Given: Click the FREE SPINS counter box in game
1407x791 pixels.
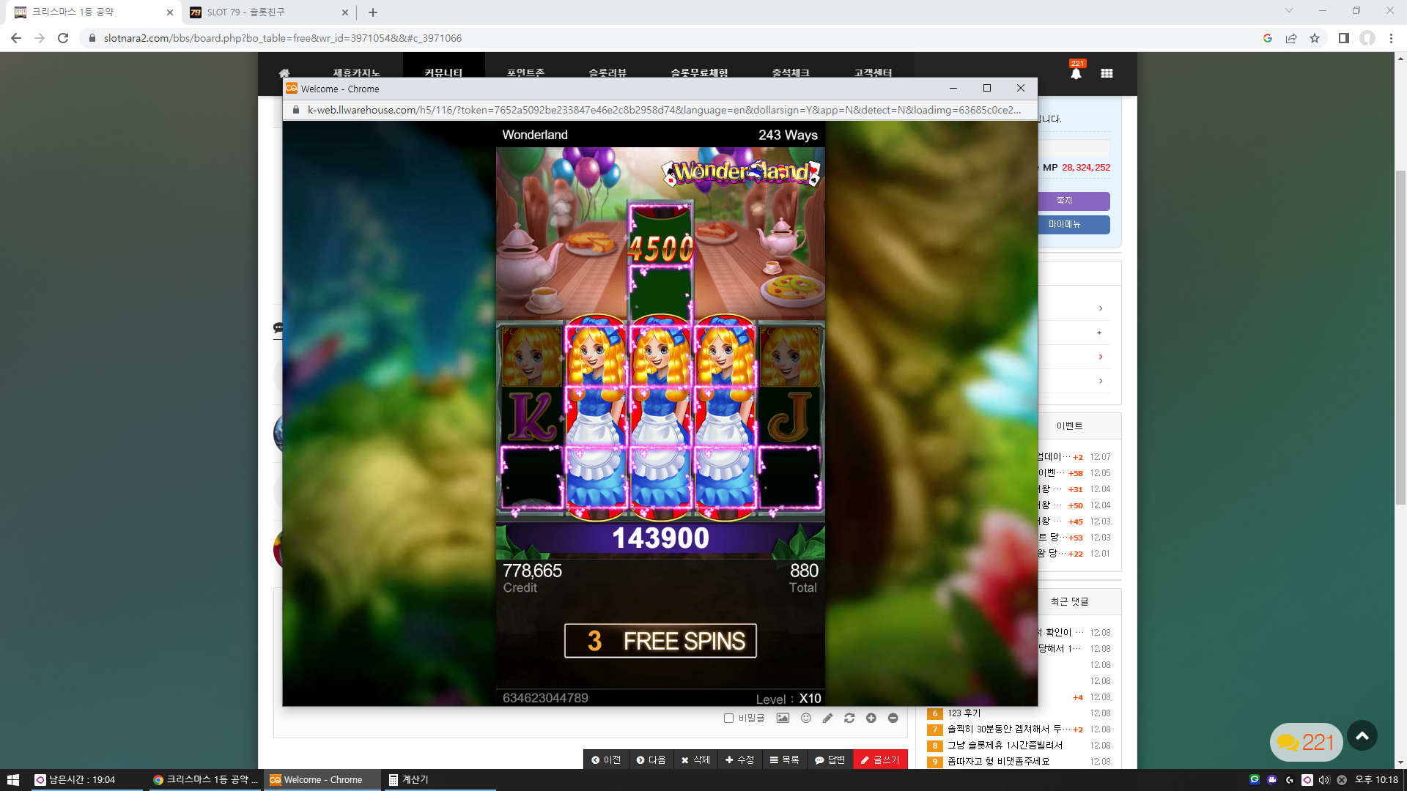Looking at the screenshot, I should (660, 641).
